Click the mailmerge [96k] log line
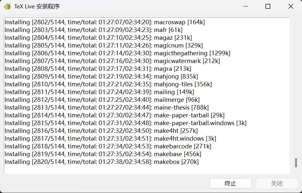The width and height of the screenshot is (302, 193). 102,100
